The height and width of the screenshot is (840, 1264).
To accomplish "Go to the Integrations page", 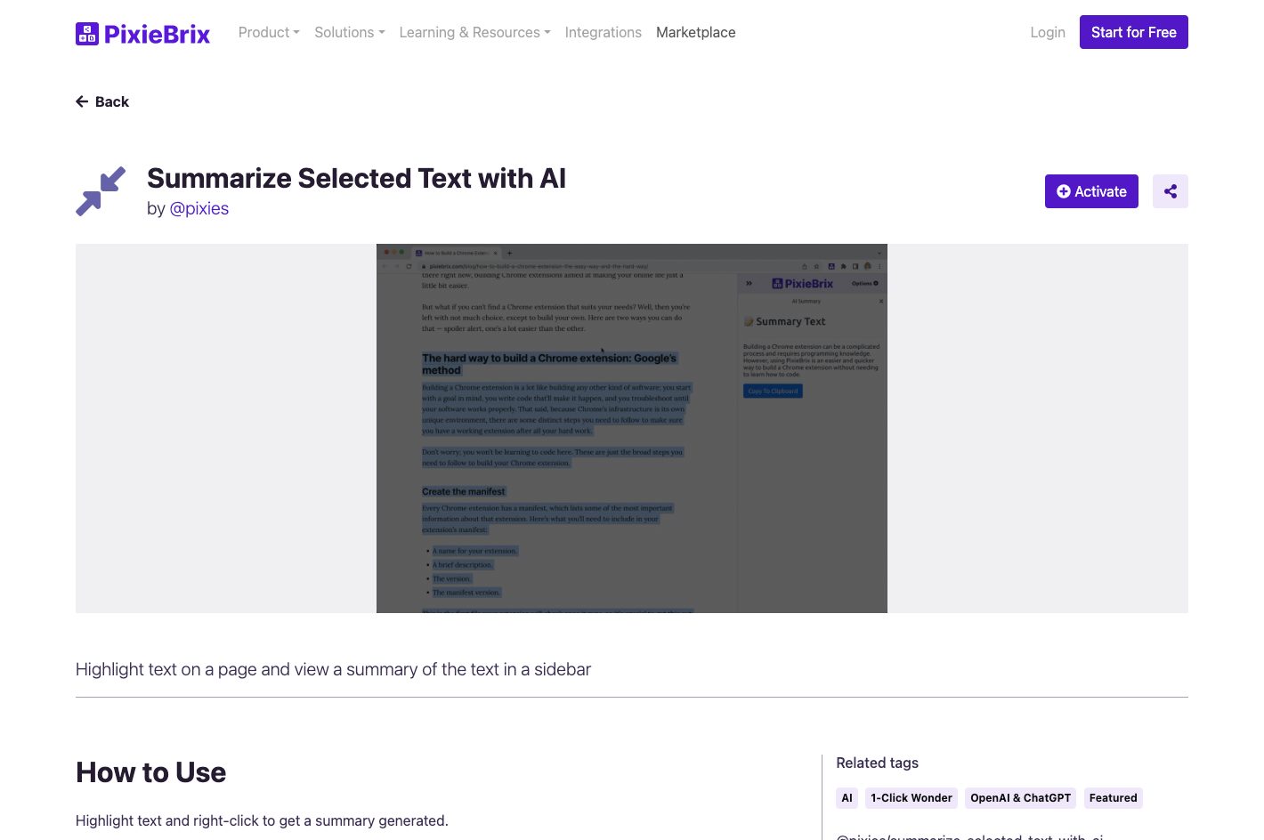I will click(603, 33).
